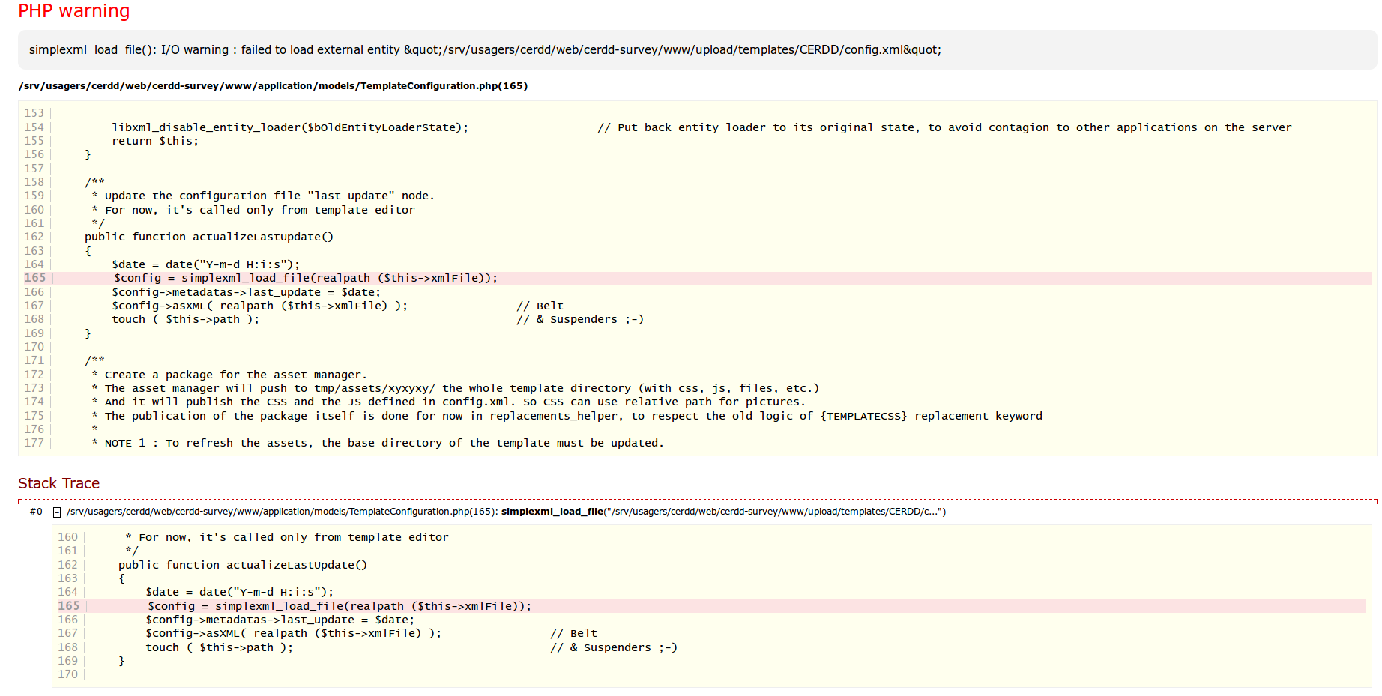Click line number 170 in the stack trace snippet

pos(67,674)
